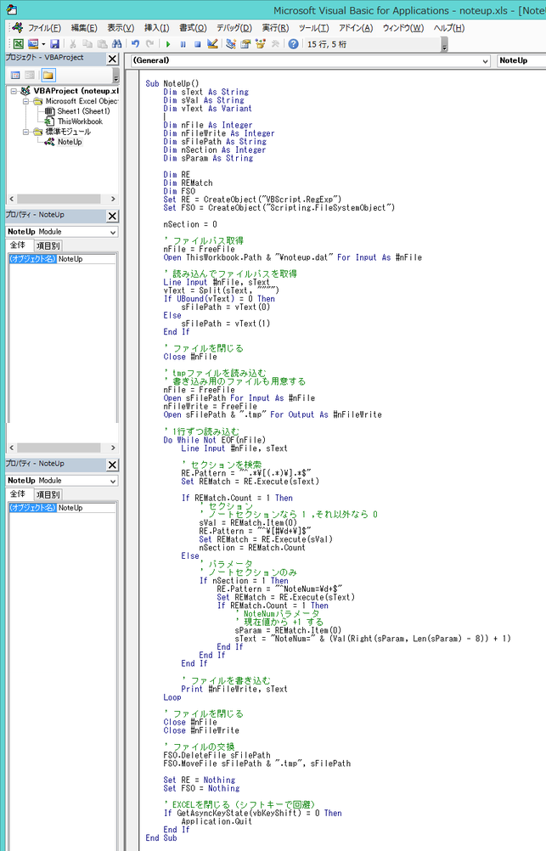Image resolution: width=546 pixels, height=851 pixels.
Task: Open the Insert UserForm dropdown arrow
Action: pyautogui.click(x=42, y=44)
